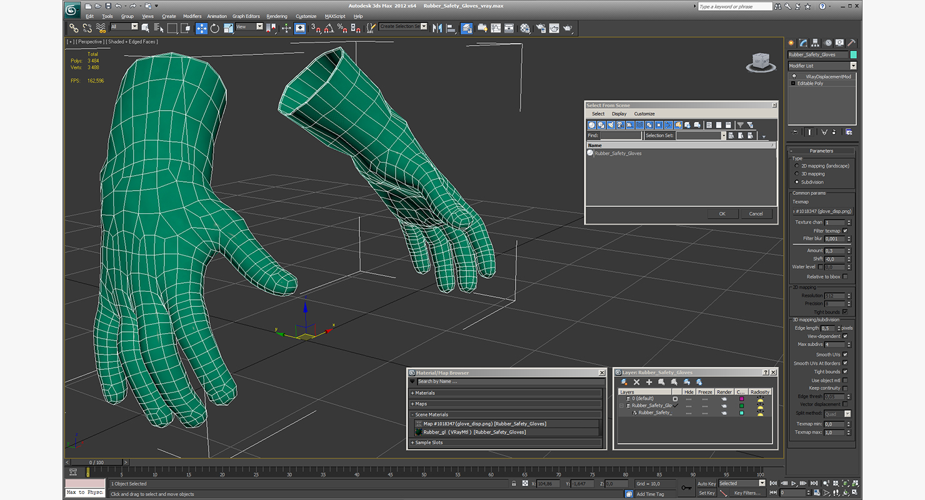The width and height of the screenshot is (925, 500).
Task: Select the Subdivision radio button
Action: click(797, 182)
